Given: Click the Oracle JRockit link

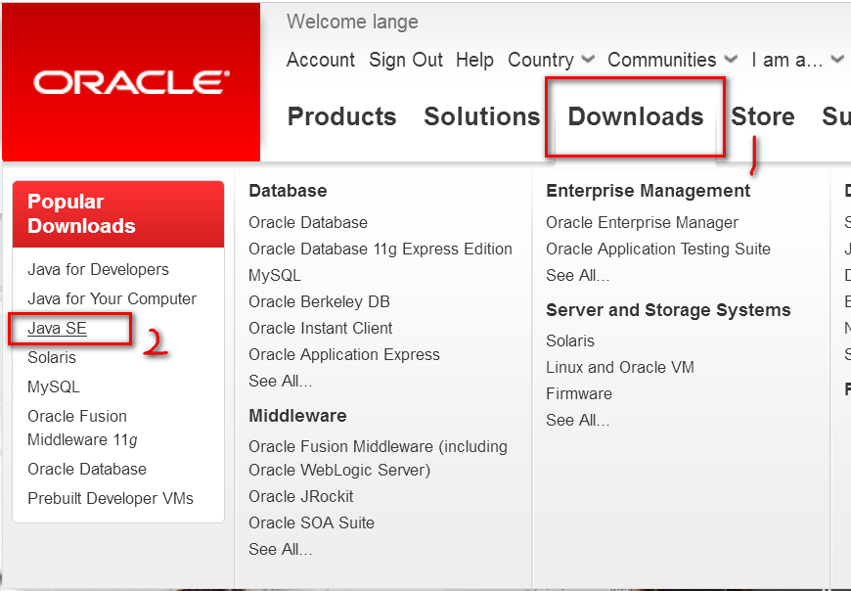Looking at the screenshot, I should pos(300,496).
